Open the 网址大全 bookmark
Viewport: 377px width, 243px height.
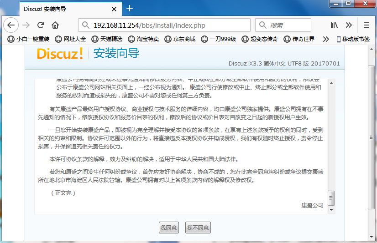click(x=70, y=39)
